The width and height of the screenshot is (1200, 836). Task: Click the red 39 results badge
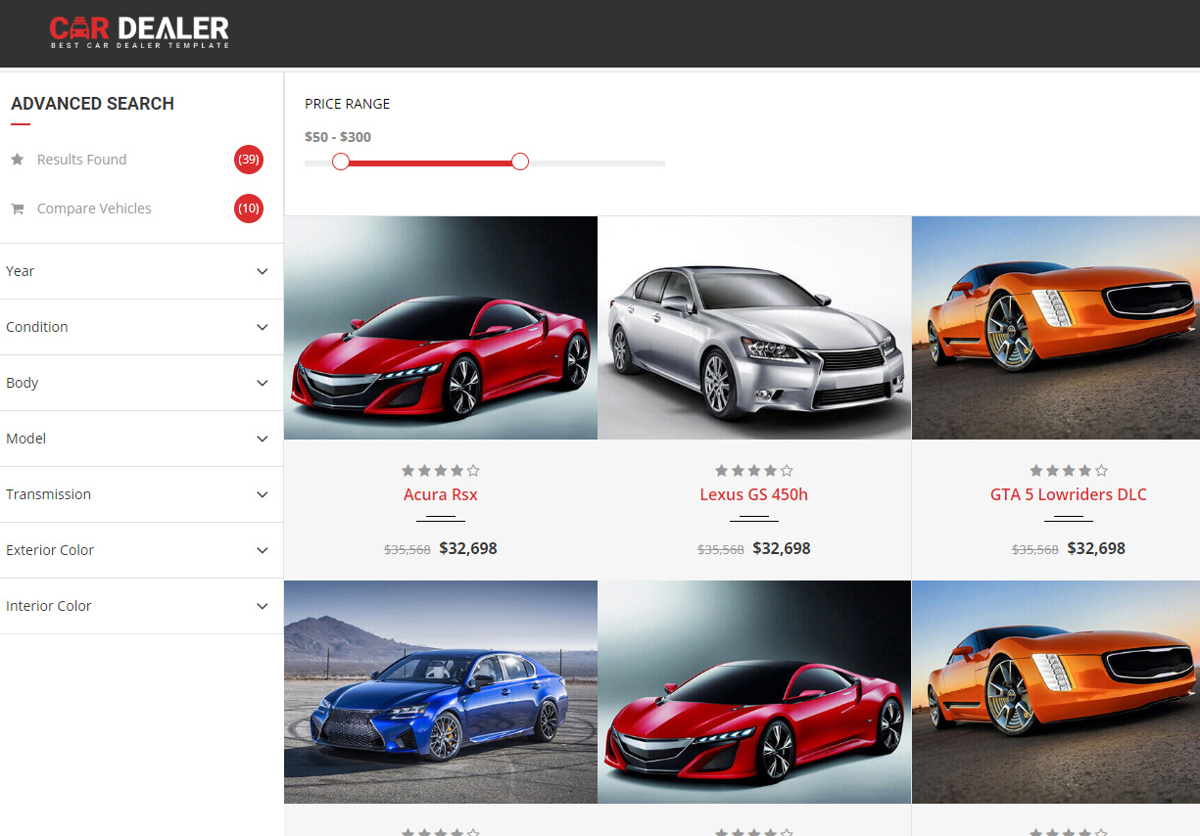(249, 160)
